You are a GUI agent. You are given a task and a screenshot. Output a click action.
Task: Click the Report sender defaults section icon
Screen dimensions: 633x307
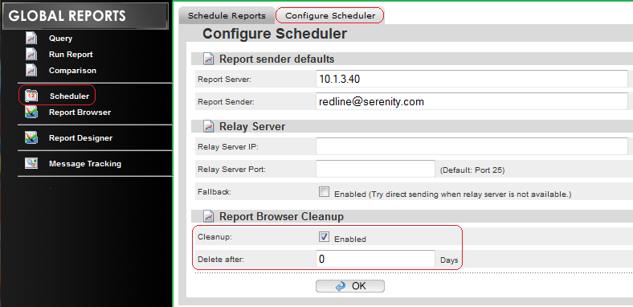(208, 59)
